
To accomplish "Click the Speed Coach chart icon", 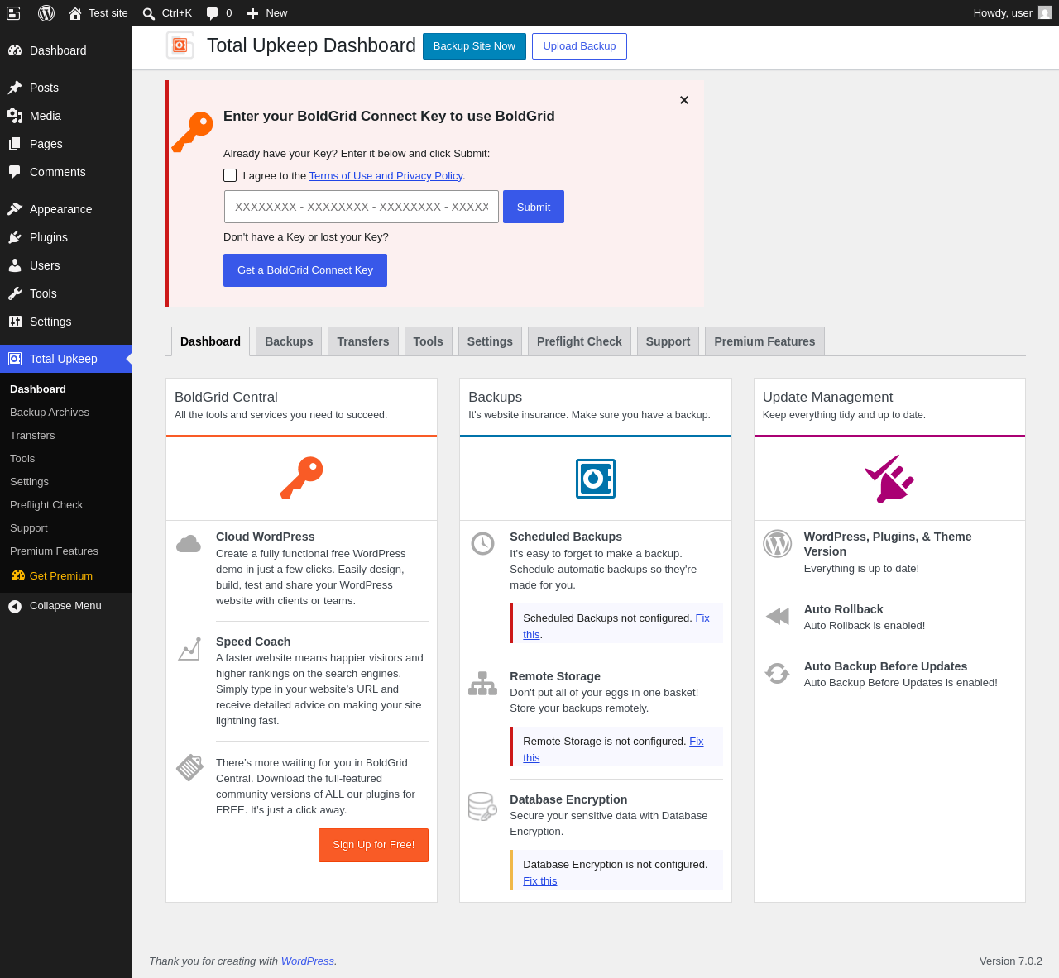I will pyautogui.click(x=189, y=649).
